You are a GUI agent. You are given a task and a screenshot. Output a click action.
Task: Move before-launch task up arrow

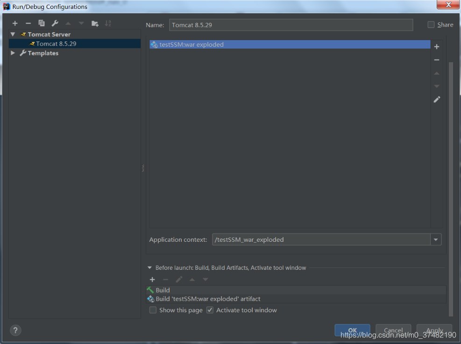pyautogui.click(x=192, y=280)
